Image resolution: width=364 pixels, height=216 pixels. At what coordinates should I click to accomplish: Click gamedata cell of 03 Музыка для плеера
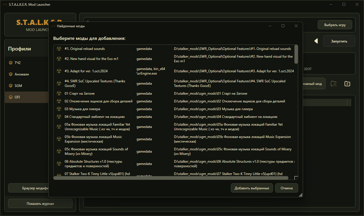(144, 109)
